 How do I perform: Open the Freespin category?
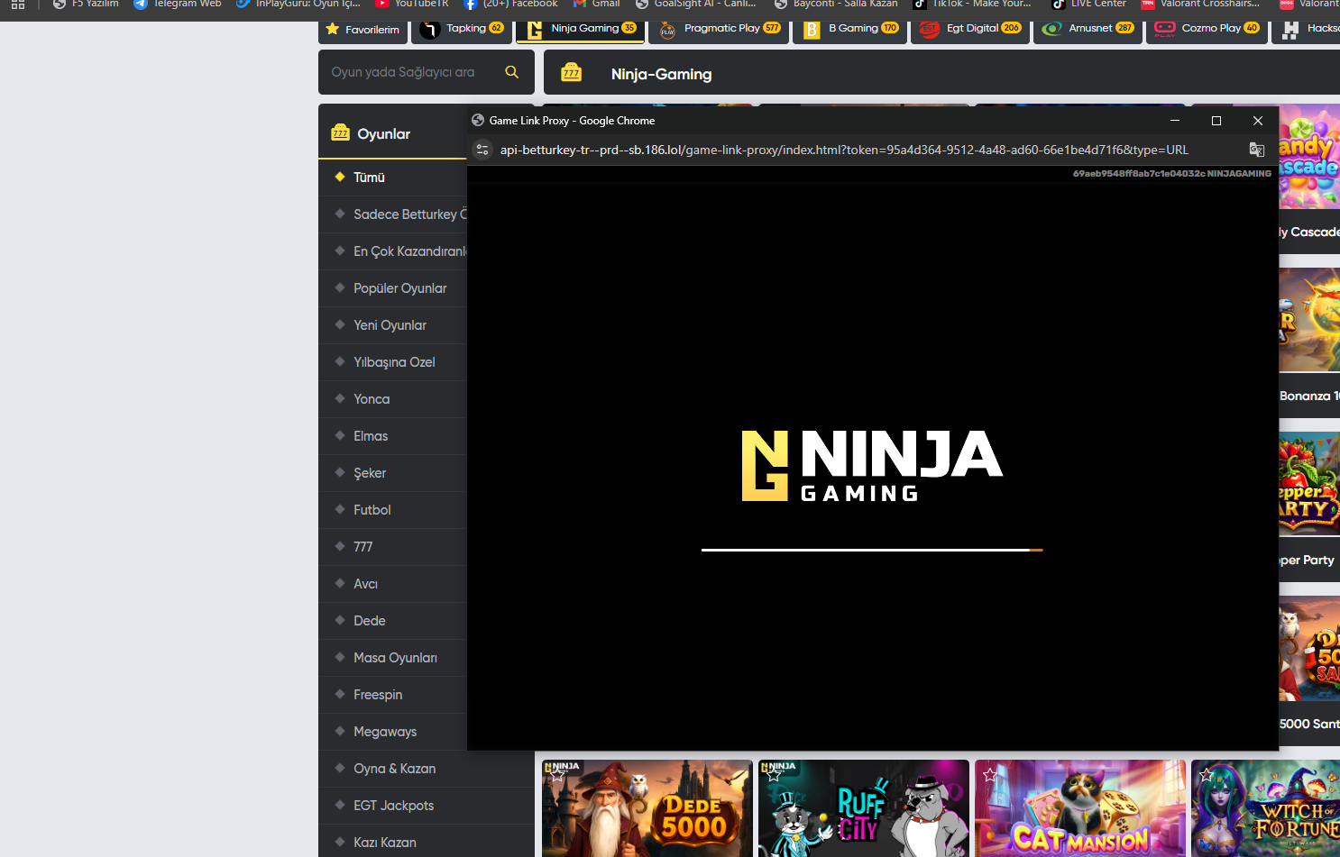coord(378,695)
